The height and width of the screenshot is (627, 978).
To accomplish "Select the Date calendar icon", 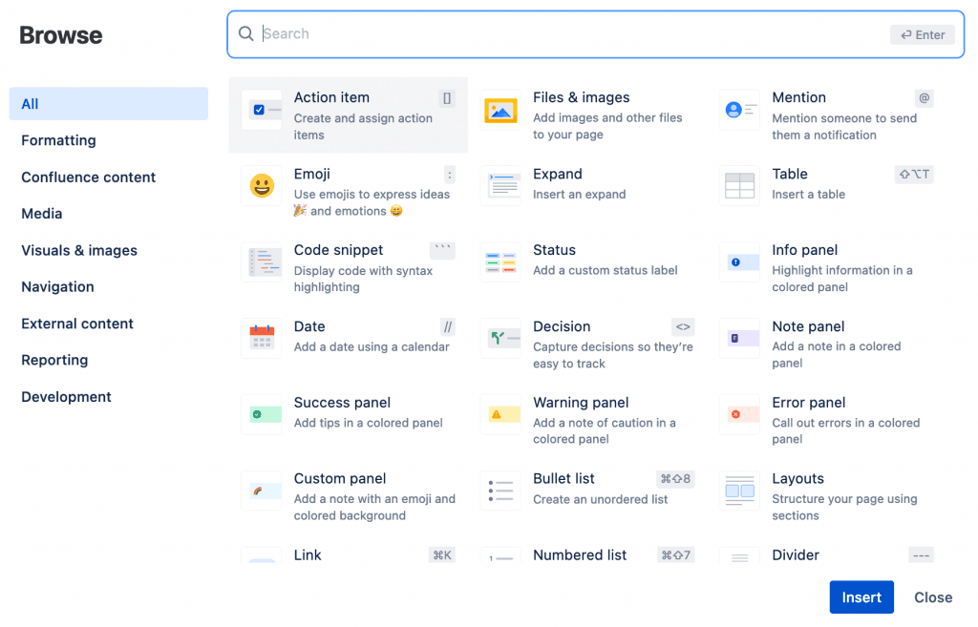I will coord(262,338).
